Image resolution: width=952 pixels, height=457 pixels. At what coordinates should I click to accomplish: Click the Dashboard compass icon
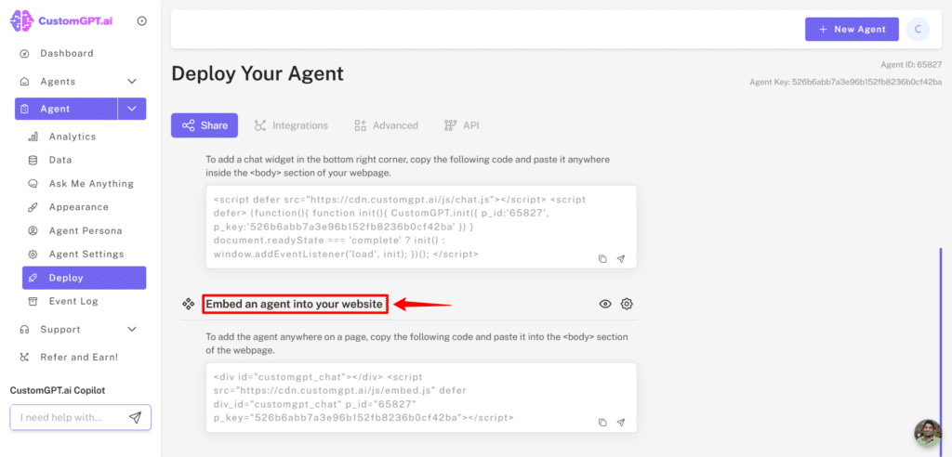25,53
